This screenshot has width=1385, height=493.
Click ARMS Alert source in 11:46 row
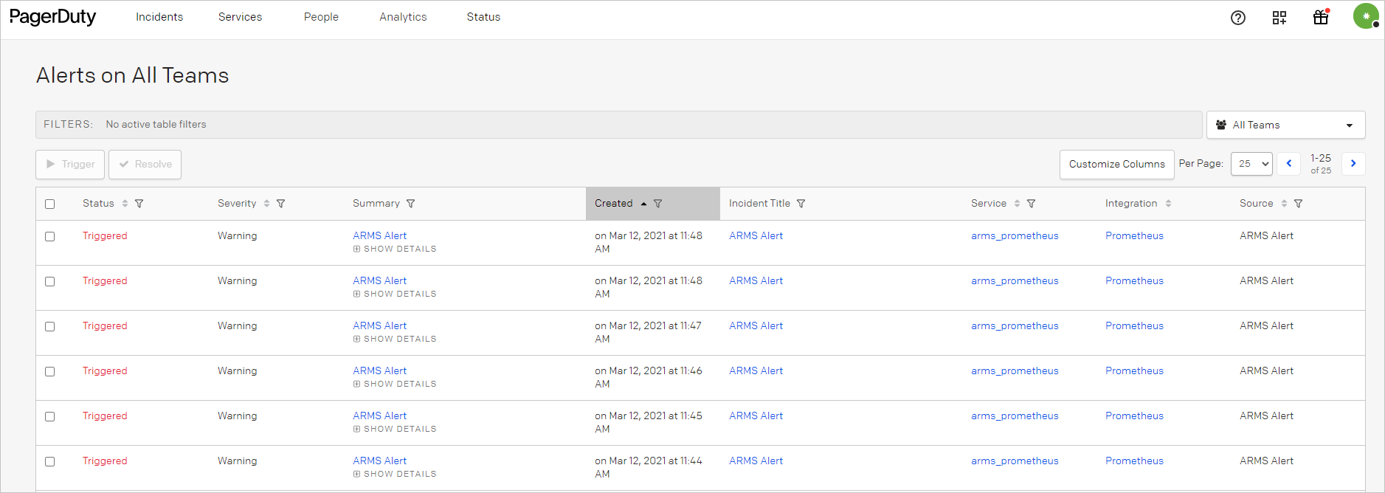[x=1266, y=371]
